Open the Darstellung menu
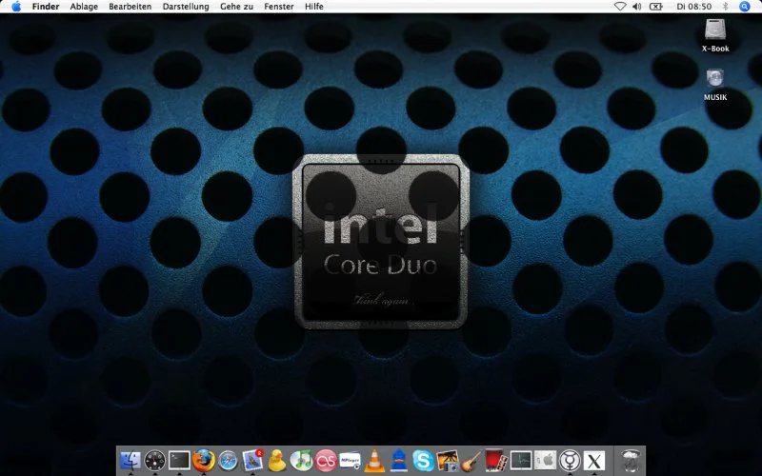762x476 pixels. coord(186,7)
